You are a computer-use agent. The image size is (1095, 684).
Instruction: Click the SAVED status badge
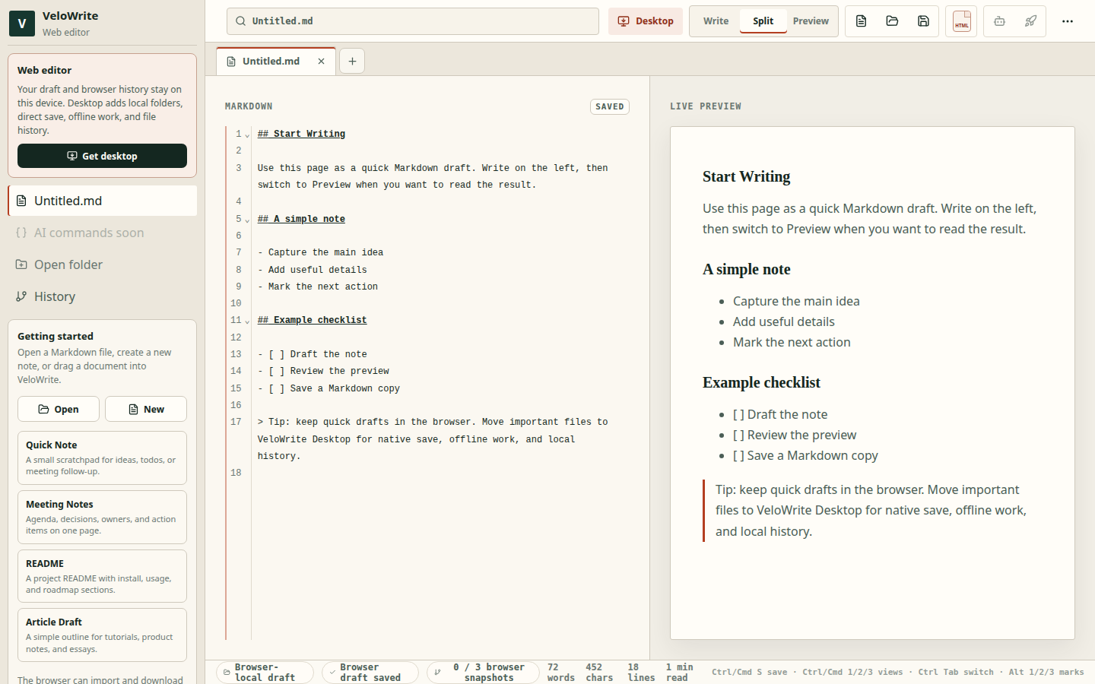click(x=610, y=106)
